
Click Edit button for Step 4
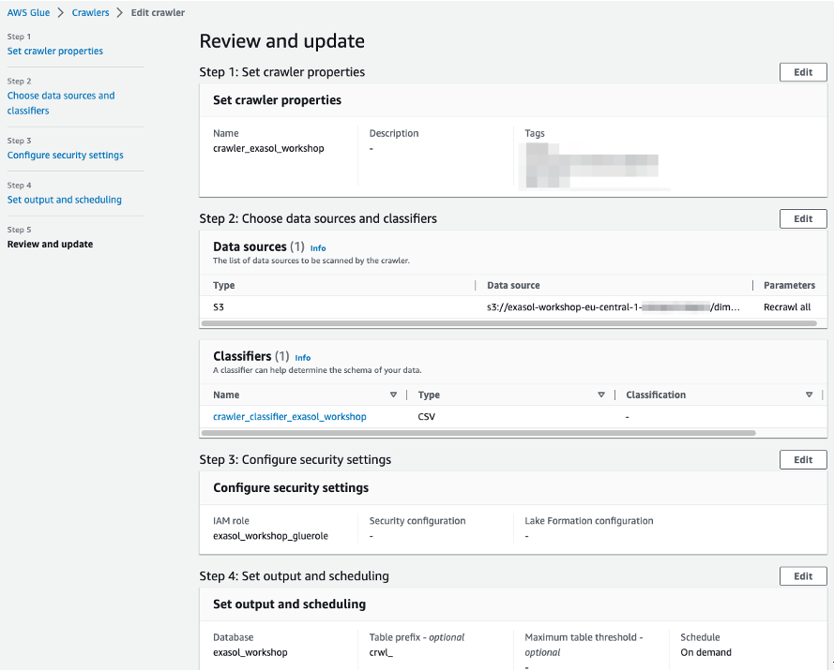pyautogui.click(x=803, y=576)
